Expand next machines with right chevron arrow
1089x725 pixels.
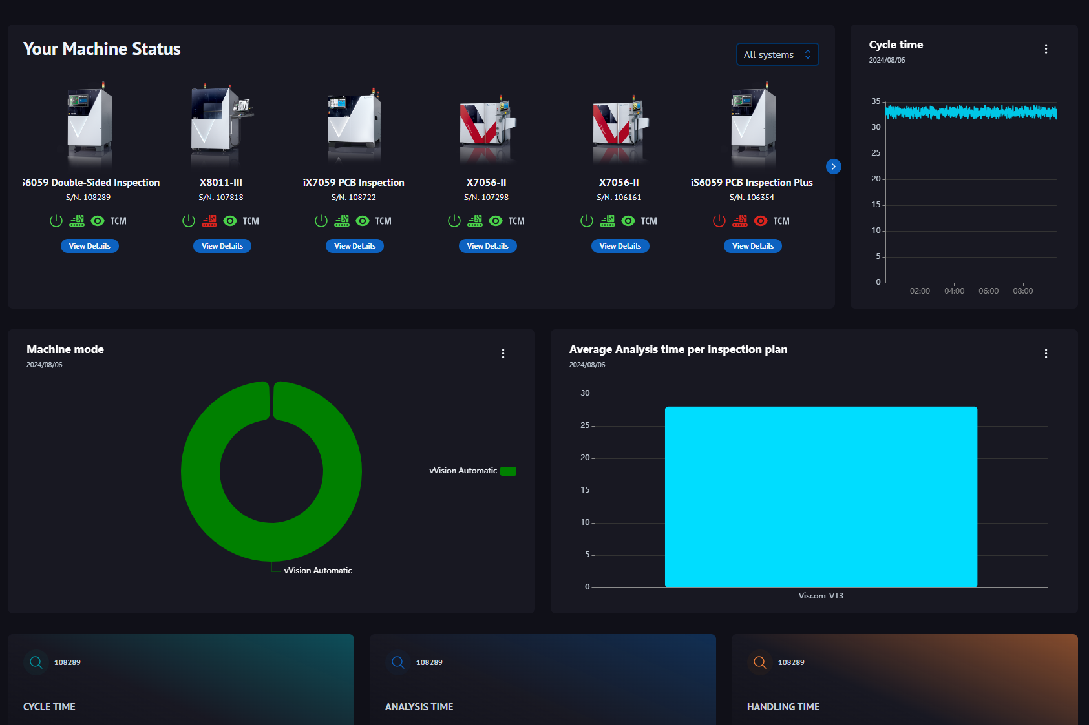(834, 167)
